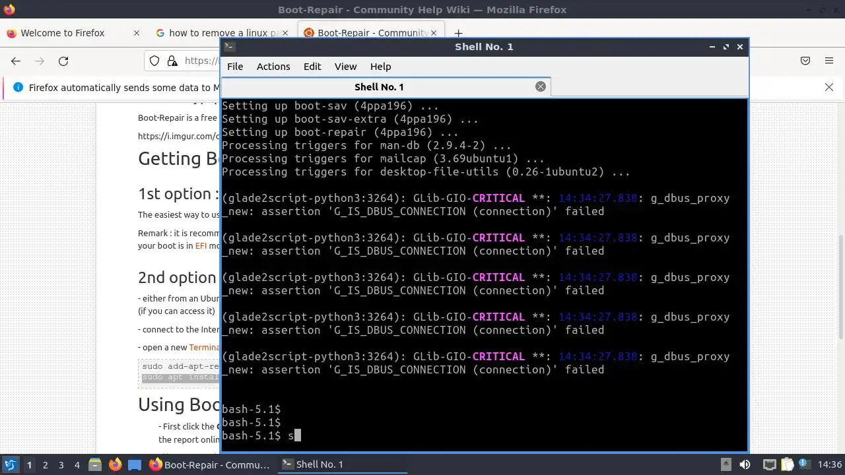
Task: Click 'Processing triggers for mailcap' terminal line
Action: (x=383, y=158)
